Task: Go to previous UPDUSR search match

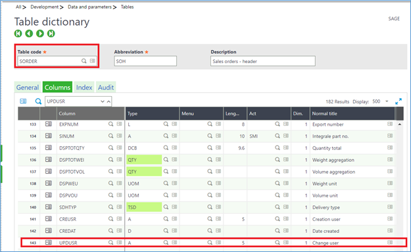Action: (109, 101)
